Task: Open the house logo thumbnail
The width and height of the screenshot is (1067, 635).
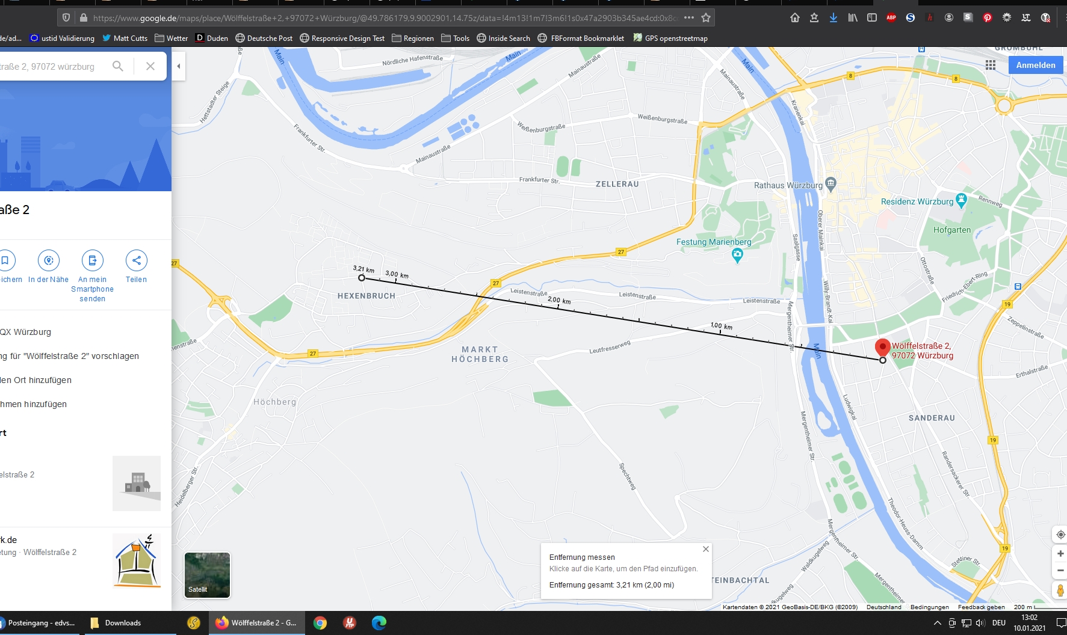Action: coord(137,560)
